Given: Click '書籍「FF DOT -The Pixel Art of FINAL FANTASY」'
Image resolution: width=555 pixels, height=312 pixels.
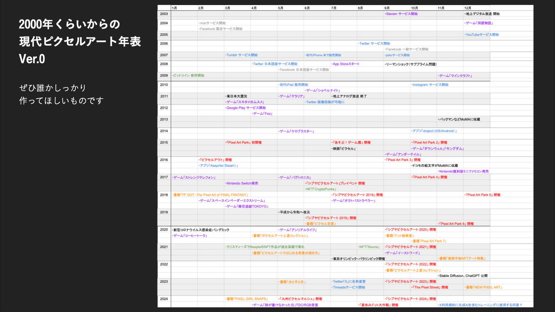Looking at the screenshot, I should 211,195.
